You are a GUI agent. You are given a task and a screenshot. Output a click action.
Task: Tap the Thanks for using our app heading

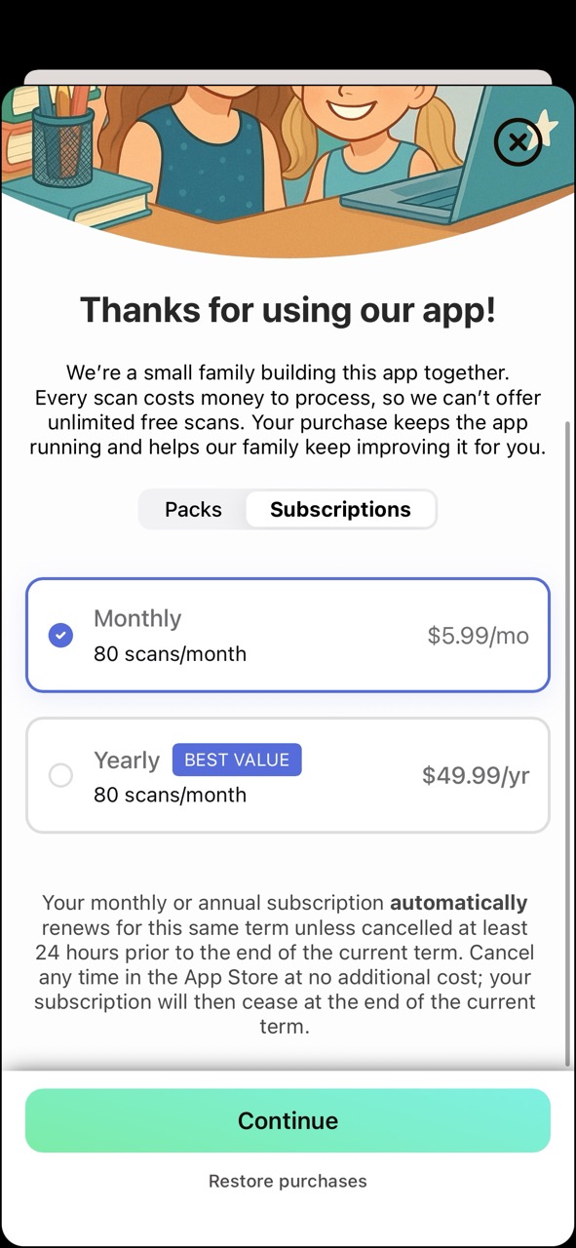(288, 309)
